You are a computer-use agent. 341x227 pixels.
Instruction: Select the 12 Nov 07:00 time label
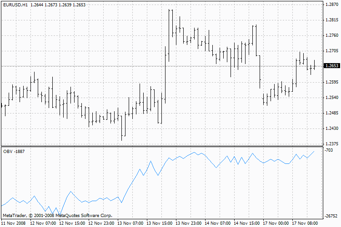click(43, 223)
